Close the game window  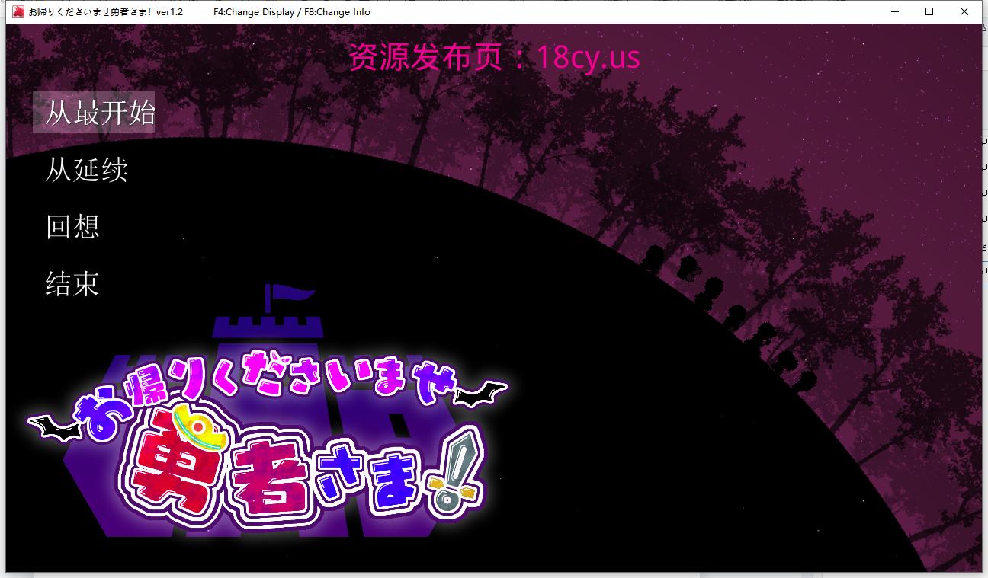click(x=964, y=11)
